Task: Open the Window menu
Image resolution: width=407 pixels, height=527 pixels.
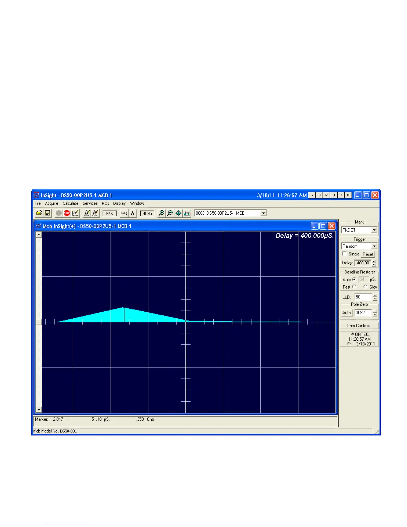Action: (137, 203)
